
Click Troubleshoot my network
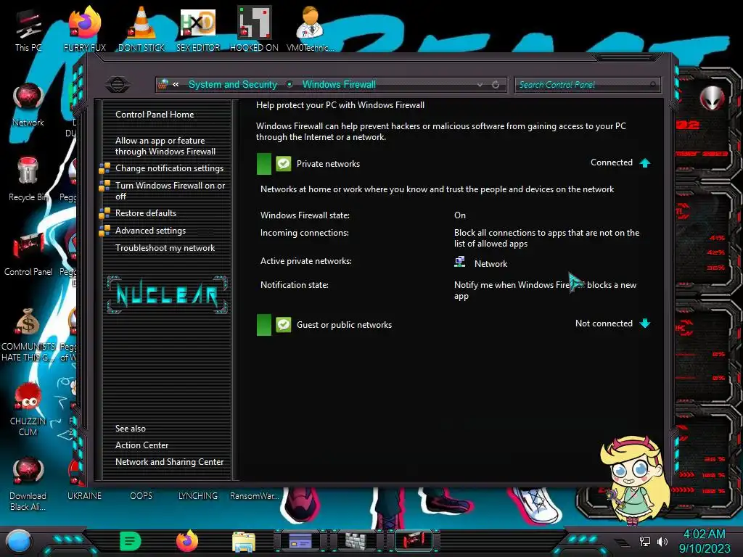(x=165, y=248)
